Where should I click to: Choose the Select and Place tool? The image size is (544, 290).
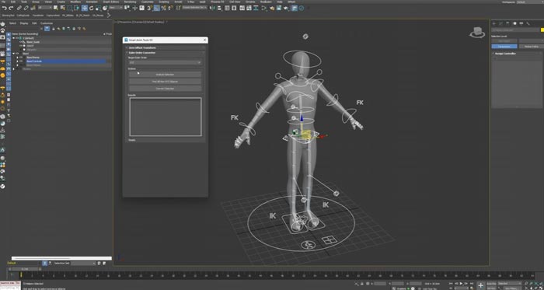point(104,8)
